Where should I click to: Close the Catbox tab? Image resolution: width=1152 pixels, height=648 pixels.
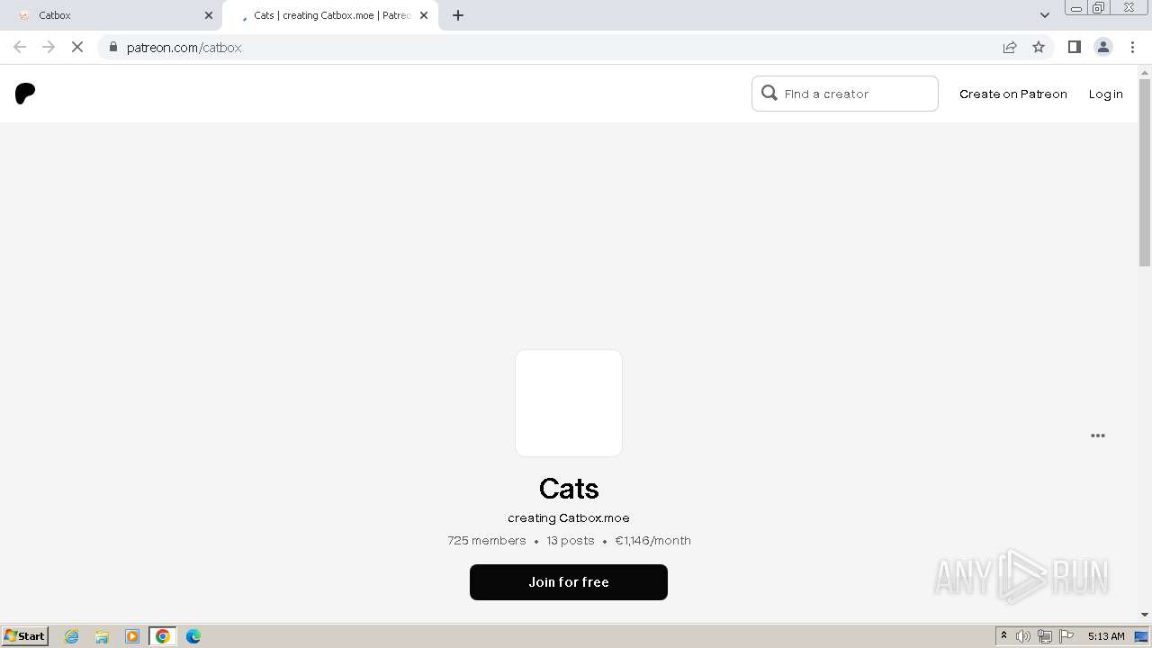tap(209, 15)
